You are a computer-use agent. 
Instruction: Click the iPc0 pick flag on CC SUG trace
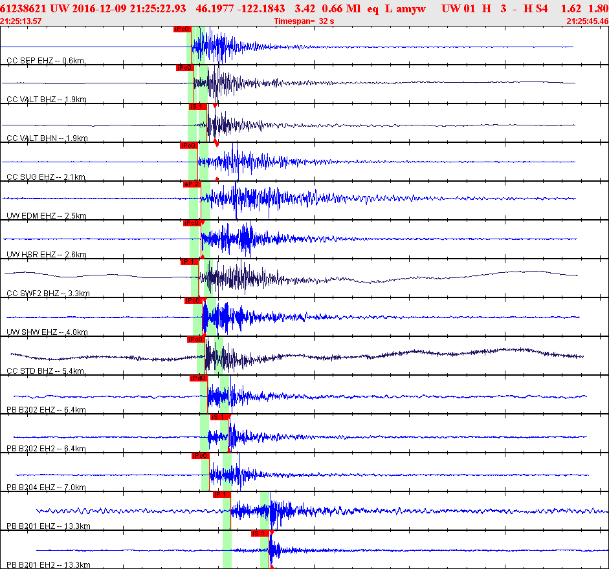189,145
